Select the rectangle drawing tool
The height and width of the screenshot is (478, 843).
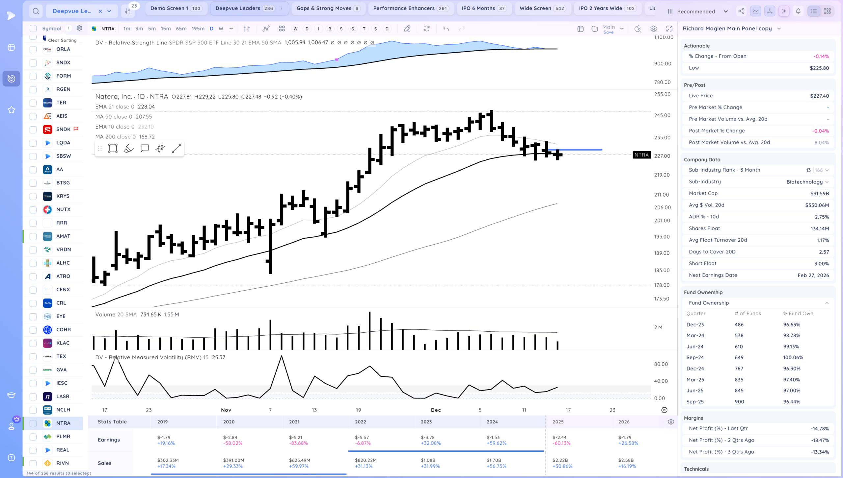(x=113, y=149)
